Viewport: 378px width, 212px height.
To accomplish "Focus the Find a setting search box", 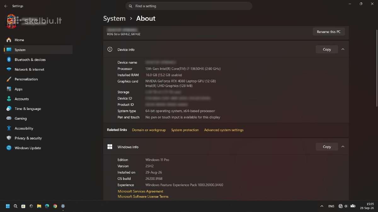I will click(189, 6).
